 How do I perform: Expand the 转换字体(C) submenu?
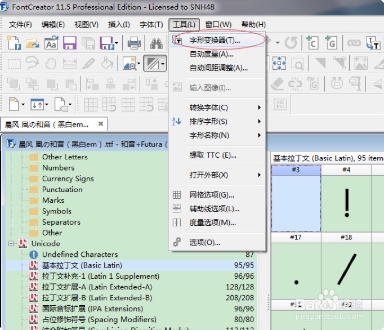tap(217, 108)
